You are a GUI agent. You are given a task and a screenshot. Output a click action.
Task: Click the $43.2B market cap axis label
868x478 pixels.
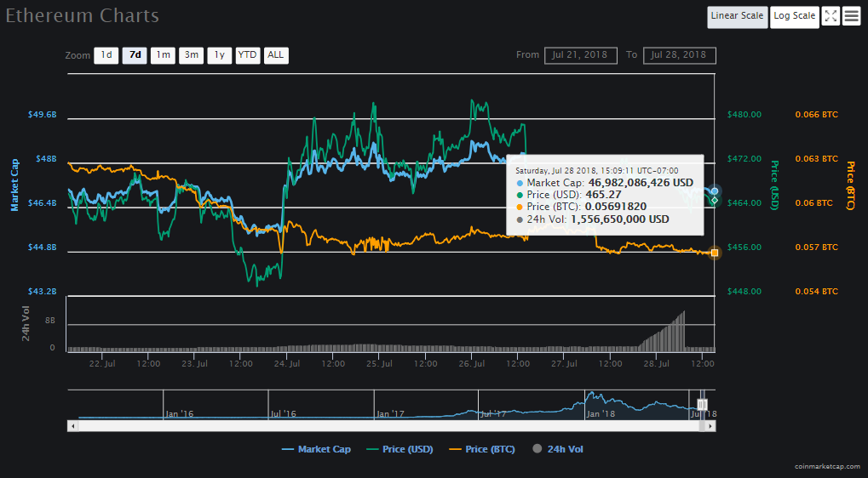pos(42,292)
